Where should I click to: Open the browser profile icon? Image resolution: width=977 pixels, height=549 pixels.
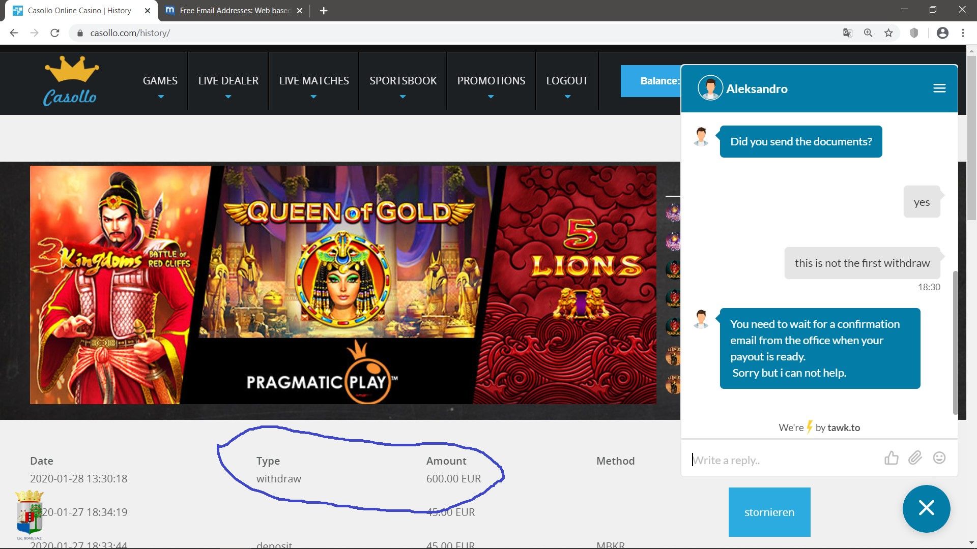(x=942, y=33)
